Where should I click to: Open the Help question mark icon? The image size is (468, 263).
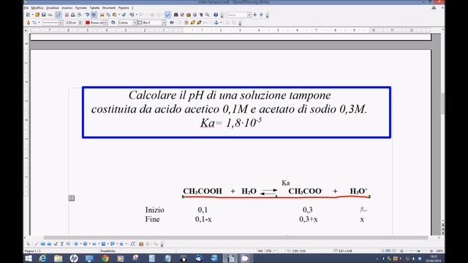[x=216, y=15]
